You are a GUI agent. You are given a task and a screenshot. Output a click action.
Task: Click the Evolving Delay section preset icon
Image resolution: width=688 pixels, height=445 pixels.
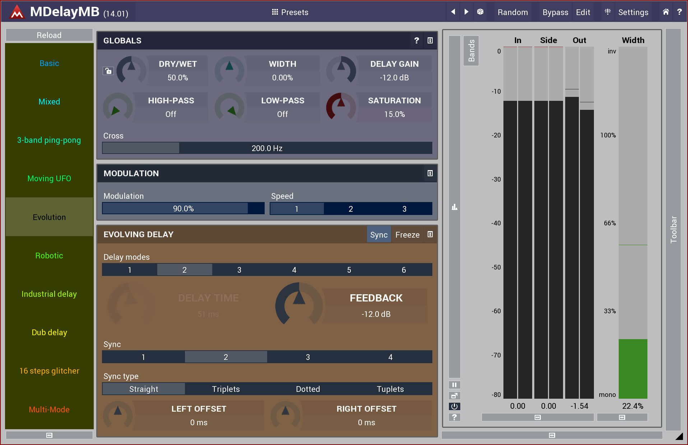(x=430, y=234)
